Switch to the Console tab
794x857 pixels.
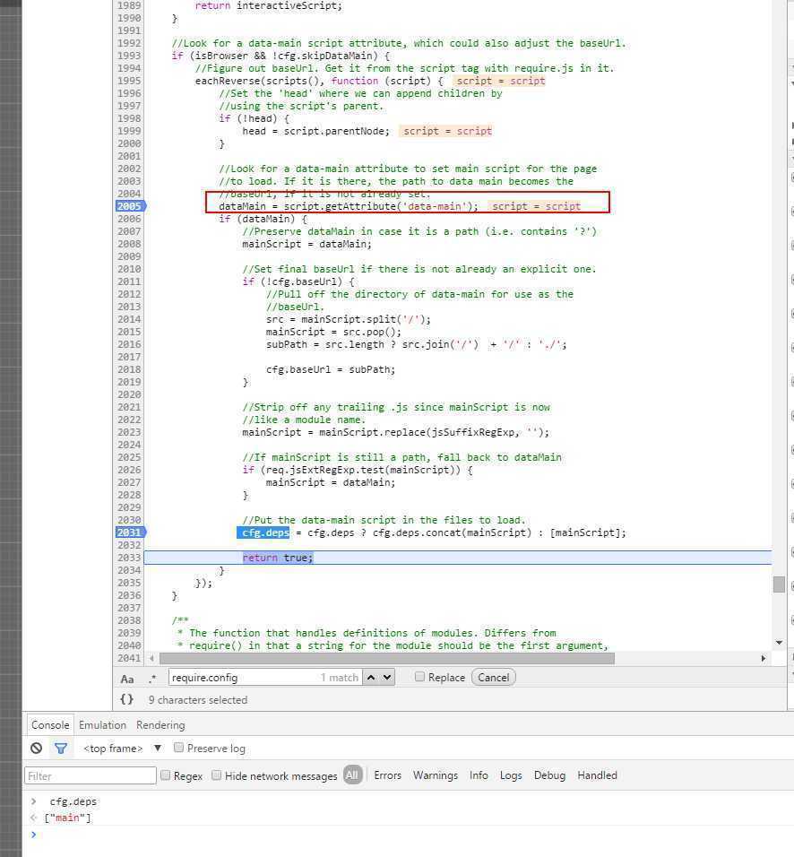[49, 724]
